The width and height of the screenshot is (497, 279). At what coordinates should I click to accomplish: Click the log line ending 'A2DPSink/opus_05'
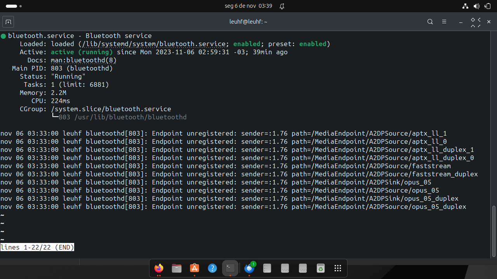click(216, 182)
